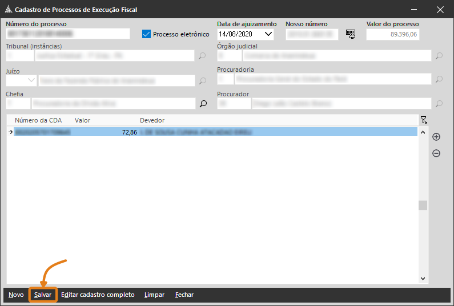This screenshot has width=454, height=306.
Task: Click the Juízo search magnifier icon
Action: tap(202, 81)
